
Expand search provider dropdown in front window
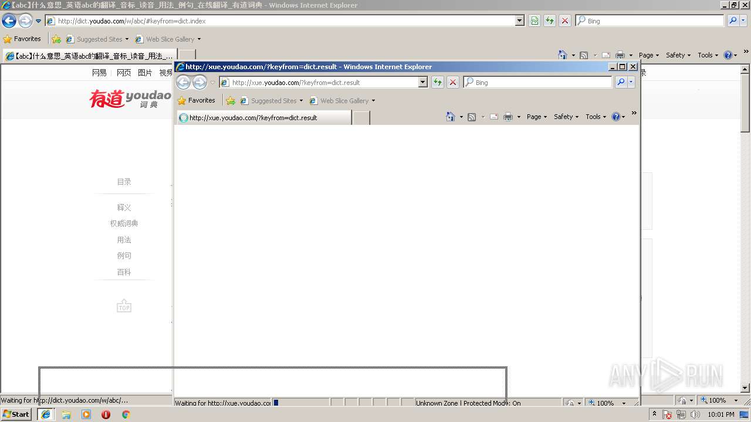[631, 83]
